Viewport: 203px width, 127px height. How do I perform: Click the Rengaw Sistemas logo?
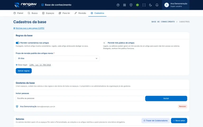pyautogui.click(x=25, y=5)
